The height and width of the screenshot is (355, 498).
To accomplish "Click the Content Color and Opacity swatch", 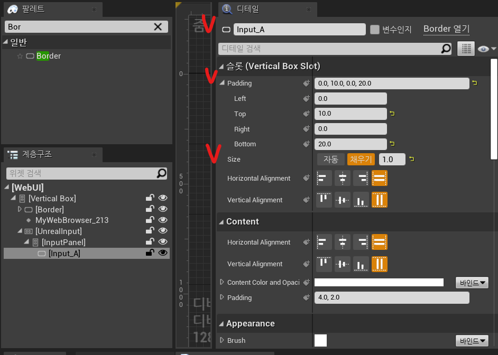I will pos(379,283).
